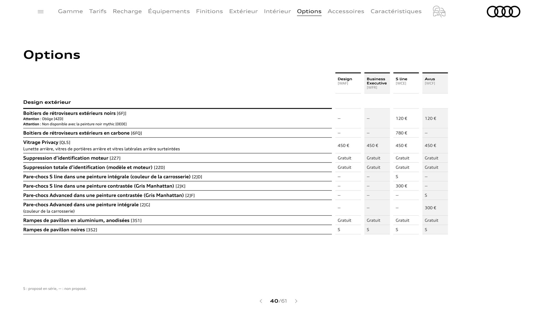Select Pare-chocs S line peinture intégrale [2JD]
This screenshot has height=313, width=557.
178,177
